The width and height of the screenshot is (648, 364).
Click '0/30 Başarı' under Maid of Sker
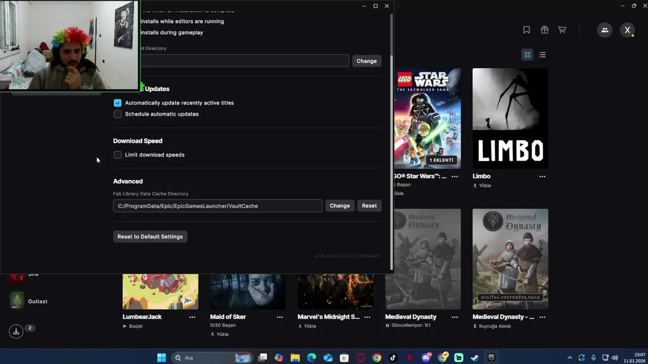[x=223, y=325]
